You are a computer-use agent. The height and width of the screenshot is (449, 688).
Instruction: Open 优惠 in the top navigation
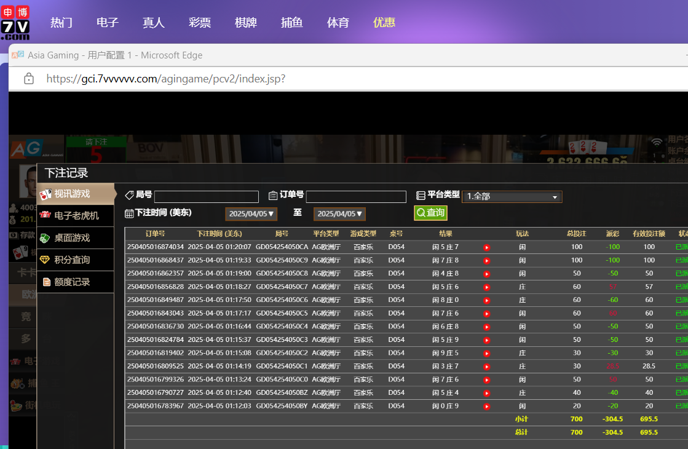(384, 23)
